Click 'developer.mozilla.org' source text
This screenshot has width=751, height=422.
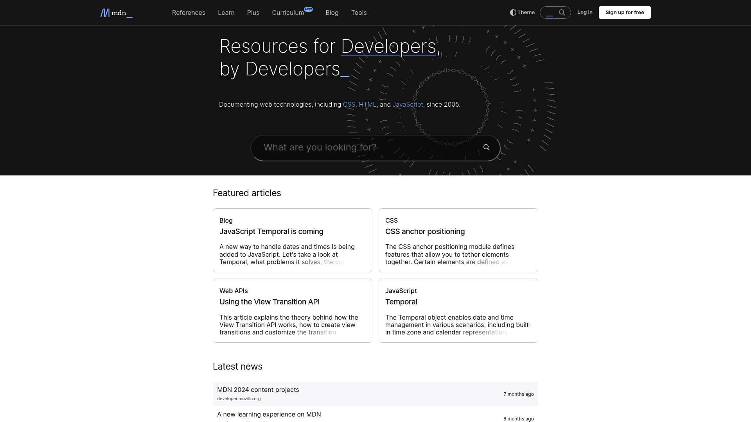point(239,399)
